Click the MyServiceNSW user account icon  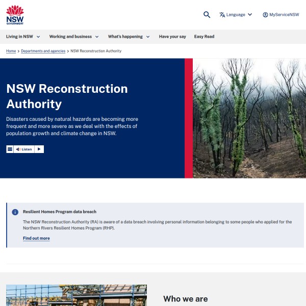click(x=265, y=15)
